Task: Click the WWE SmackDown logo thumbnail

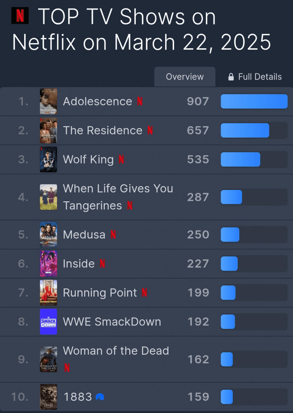Action: click(x=49, y=322)
